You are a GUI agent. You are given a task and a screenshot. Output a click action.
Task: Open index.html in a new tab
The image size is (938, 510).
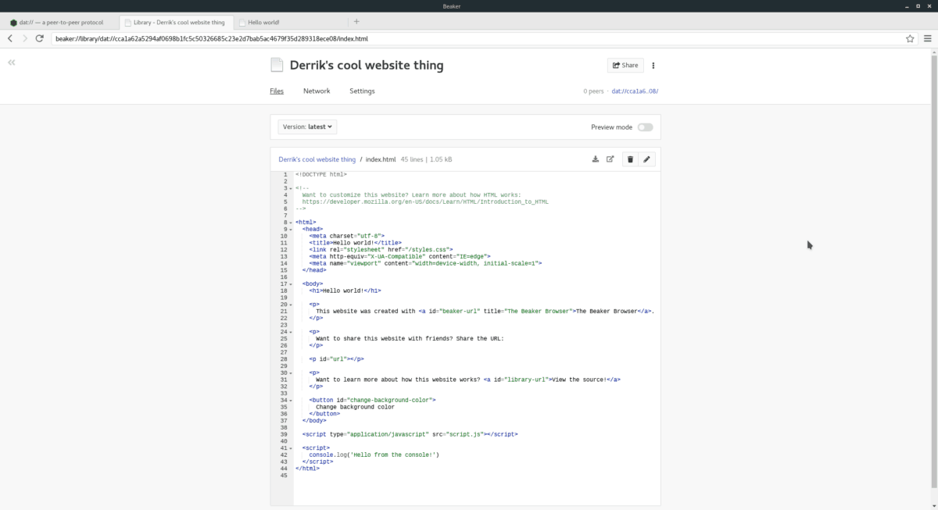611,159
